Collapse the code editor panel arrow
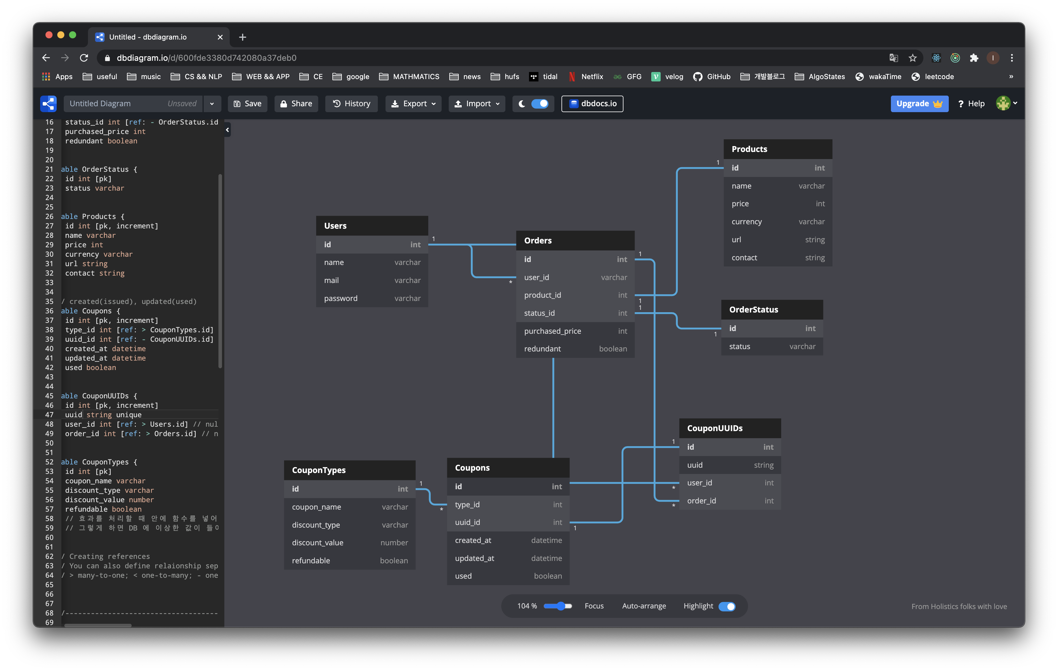 tap(227, 130)
